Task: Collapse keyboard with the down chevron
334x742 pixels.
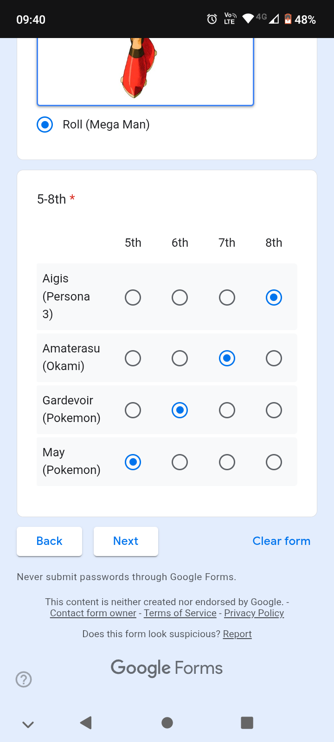Action: click(x=28, y=724)
